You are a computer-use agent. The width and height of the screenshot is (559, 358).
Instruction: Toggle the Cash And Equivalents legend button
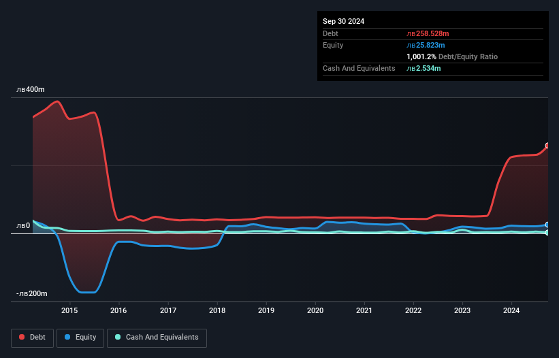coord(157,338)
